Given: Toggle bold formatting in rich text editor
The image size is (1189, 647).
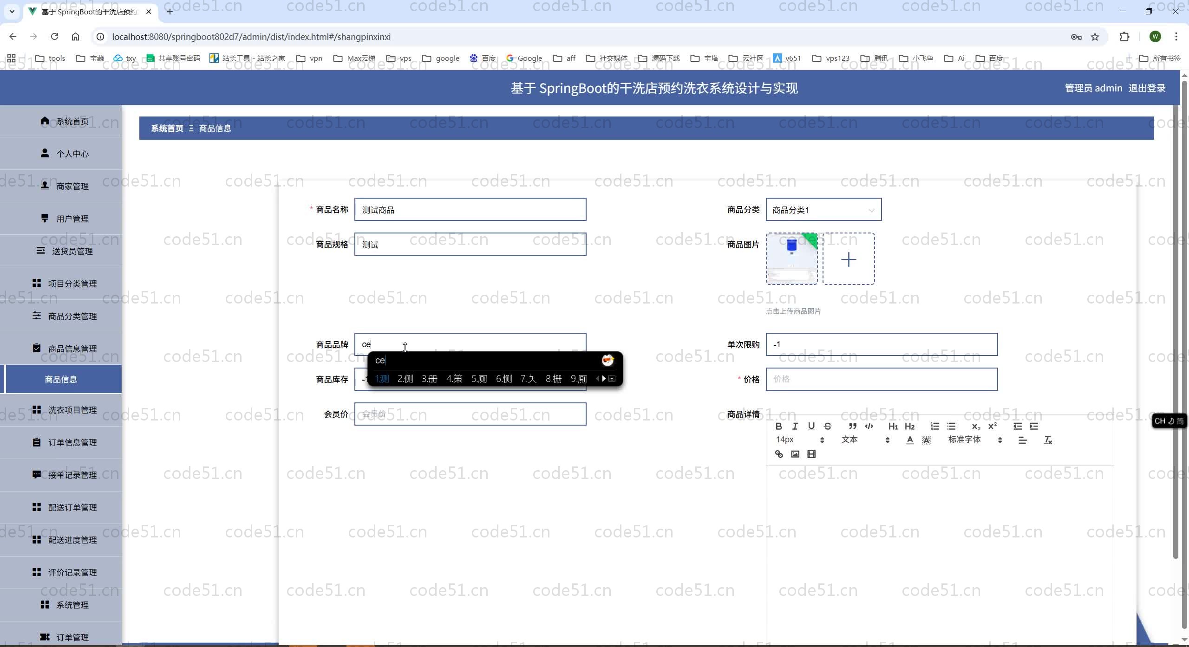Looking at the screenshot, I should tap(779, 426).
